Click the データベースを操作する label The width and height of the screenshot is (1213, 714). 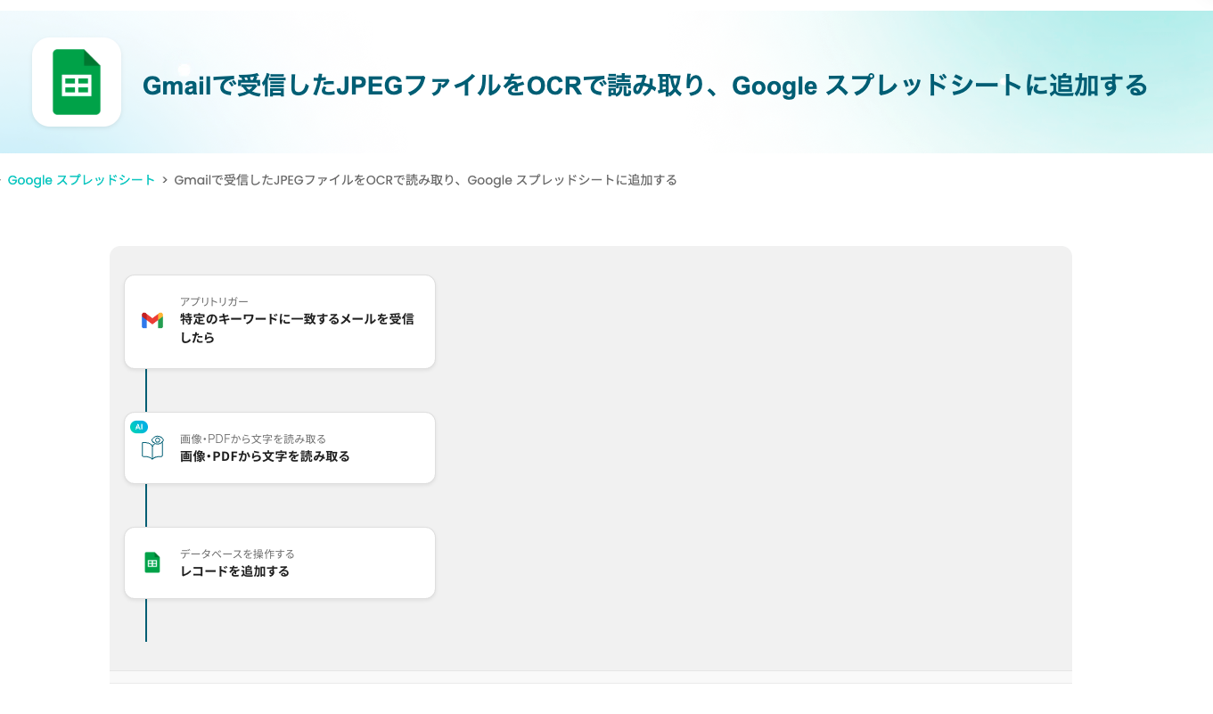pos(237,554)
